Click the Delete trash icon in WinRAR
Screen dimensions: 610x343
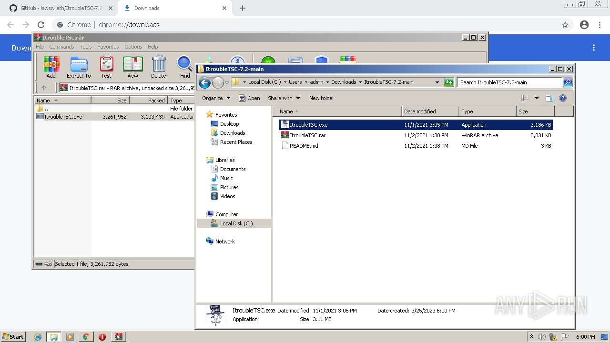pyautogui.click(x=159, y=67)
